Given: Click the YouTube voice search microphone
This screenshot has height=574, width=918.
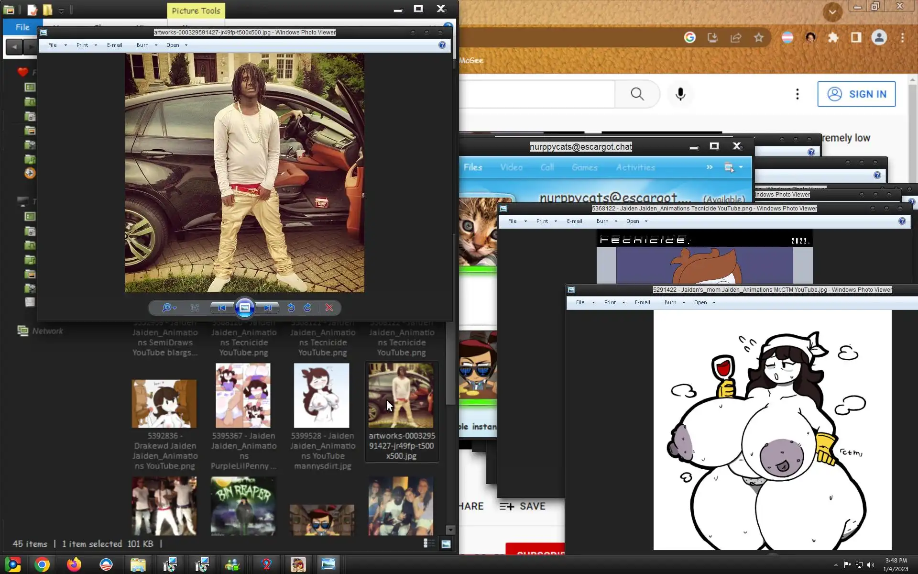Looking at the screenshot, I should [x=680, y=94].
